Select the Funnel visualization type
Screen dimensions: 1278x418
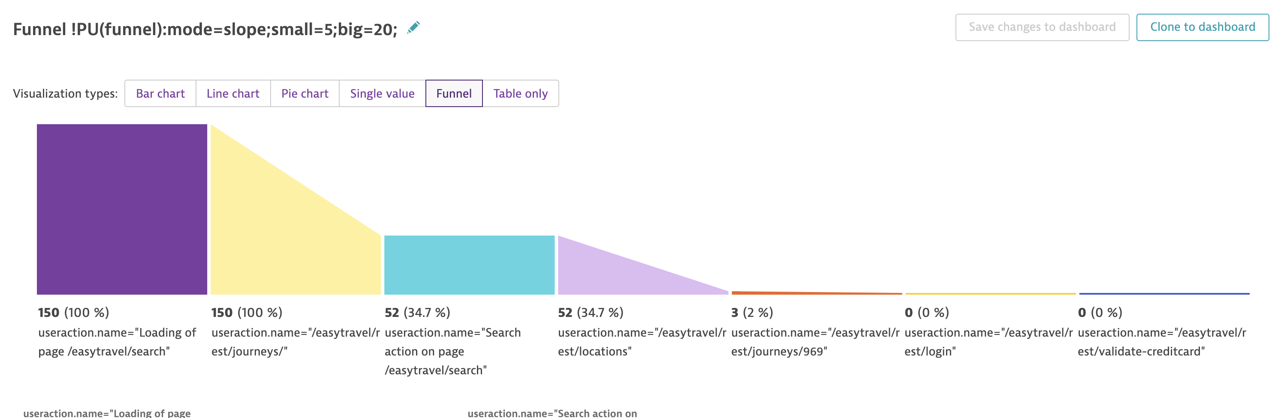453,93
